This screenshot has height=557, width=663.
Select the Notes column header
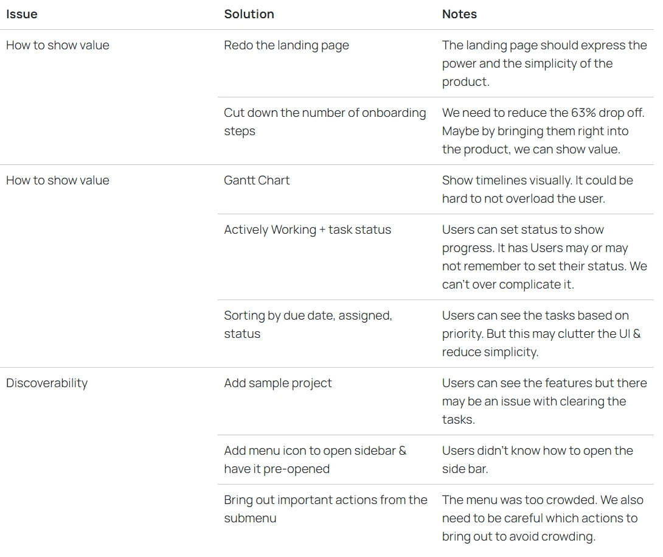(459, 14)
